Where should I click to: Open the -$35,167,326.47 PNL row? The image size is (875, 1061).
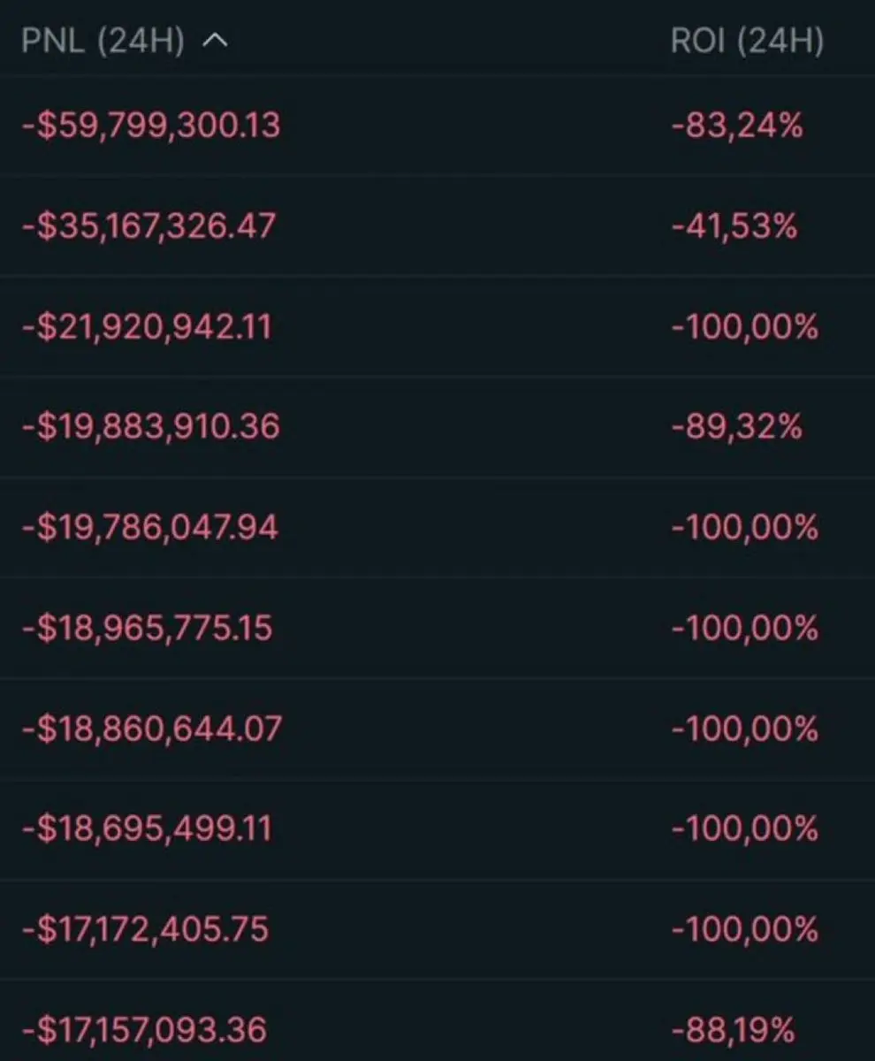click(149, 226)
